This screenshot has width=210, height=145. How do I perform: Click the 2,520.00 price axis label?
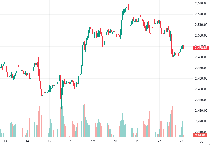tap(201, 14)
